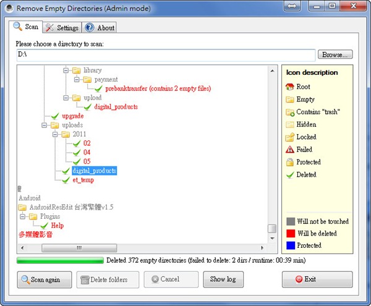371x306 pixels.
Task: Click the Deleted 372 empty directories status text
Action: tap(206, 260)
